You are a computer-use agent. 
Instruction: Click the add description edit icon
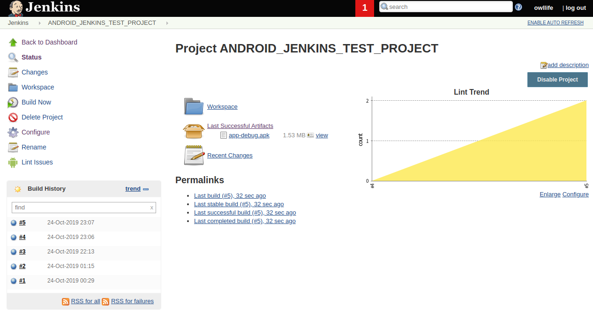(544, 65)
